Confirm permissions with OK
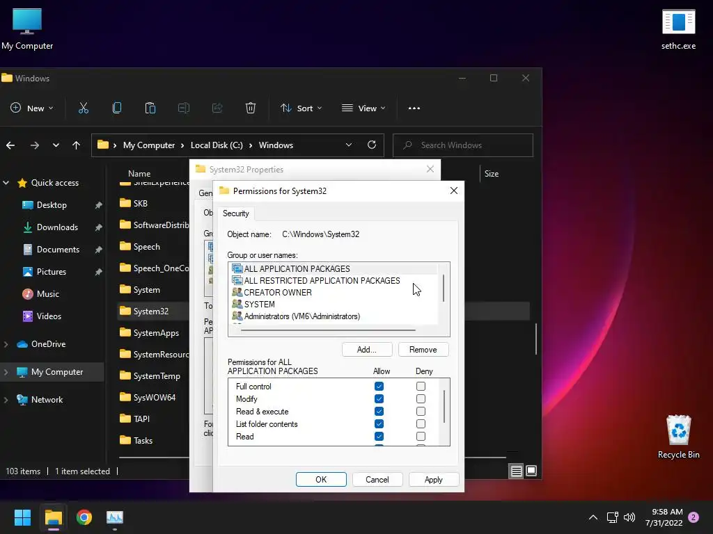713x534 pixels. pyautogui.click(x=321, y=480)
